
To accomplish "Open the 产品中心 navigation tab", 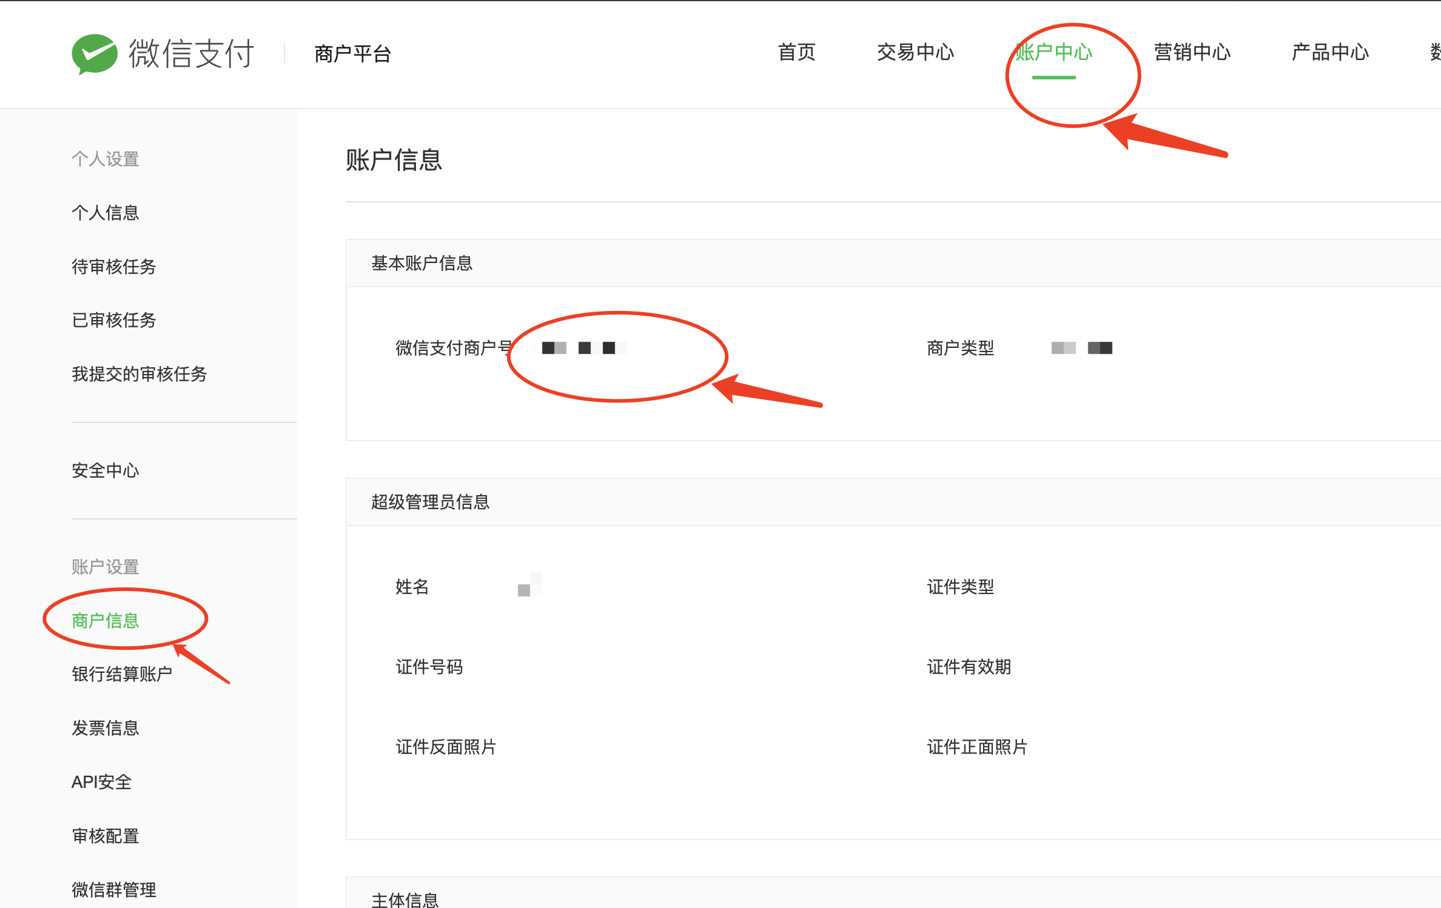I will tap(1330, 53).
